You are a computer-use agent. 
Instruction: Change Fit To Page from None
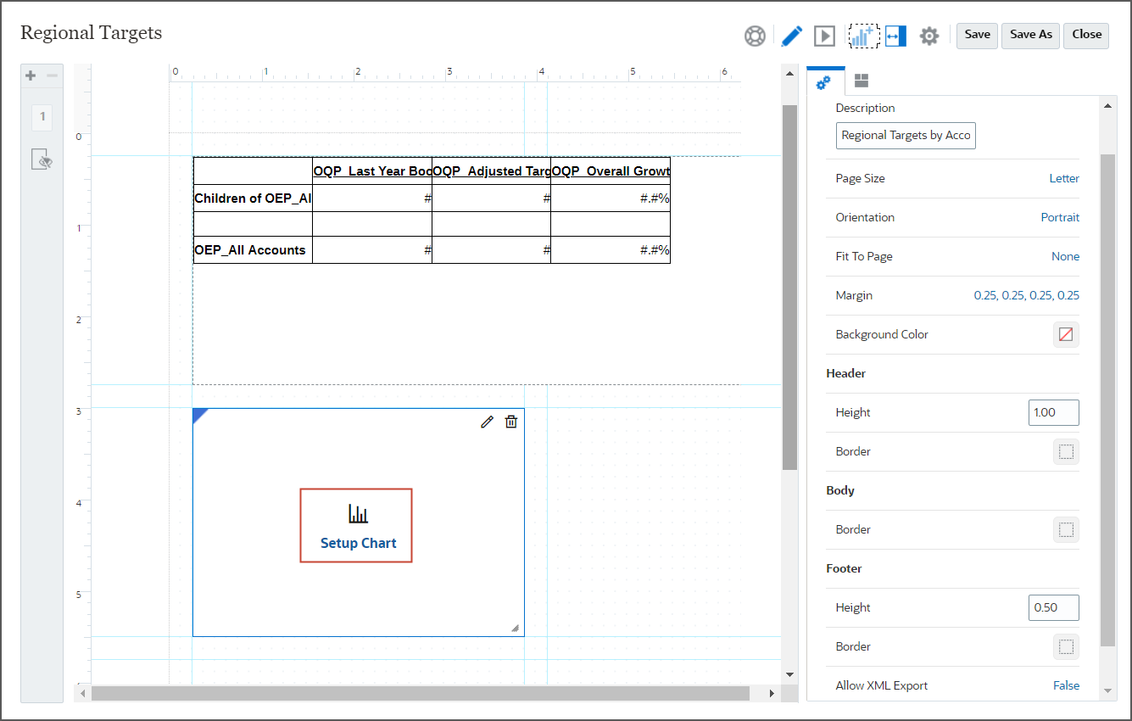pos(1065,256)
